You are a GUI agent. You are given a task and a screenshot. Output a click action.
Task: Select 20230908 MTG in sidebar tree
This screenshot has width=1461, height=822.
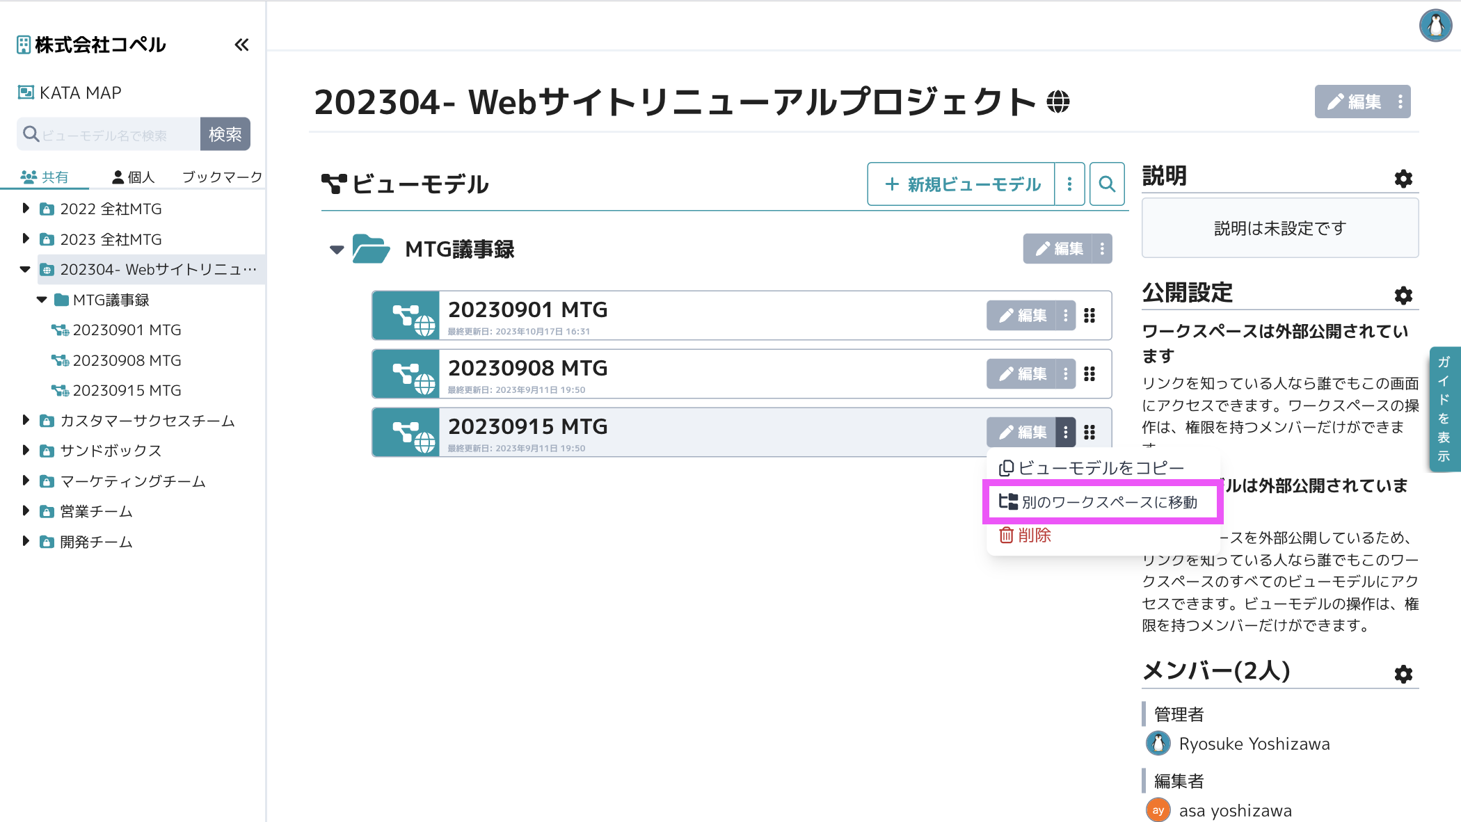(127, 360)
